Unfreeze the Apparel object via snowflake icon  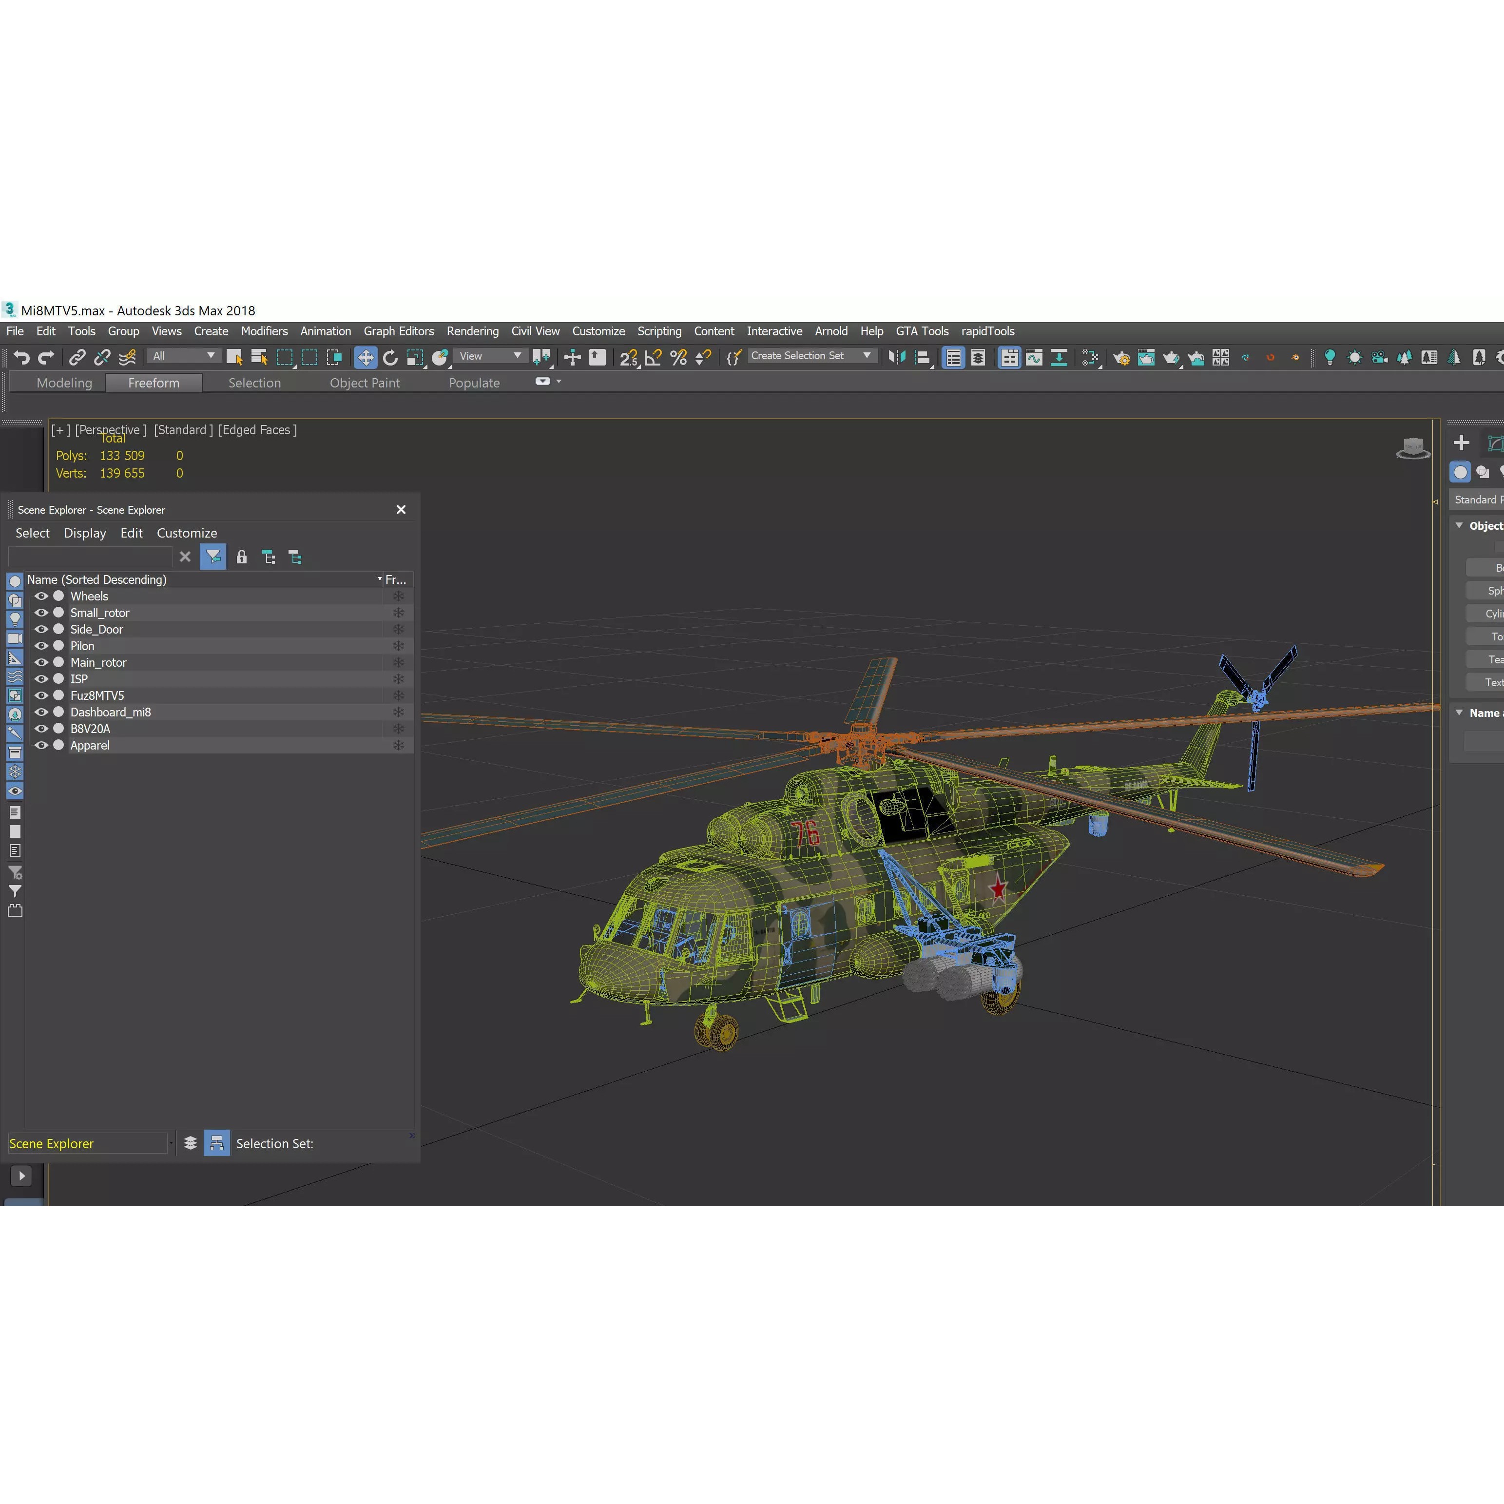[399, 745]
